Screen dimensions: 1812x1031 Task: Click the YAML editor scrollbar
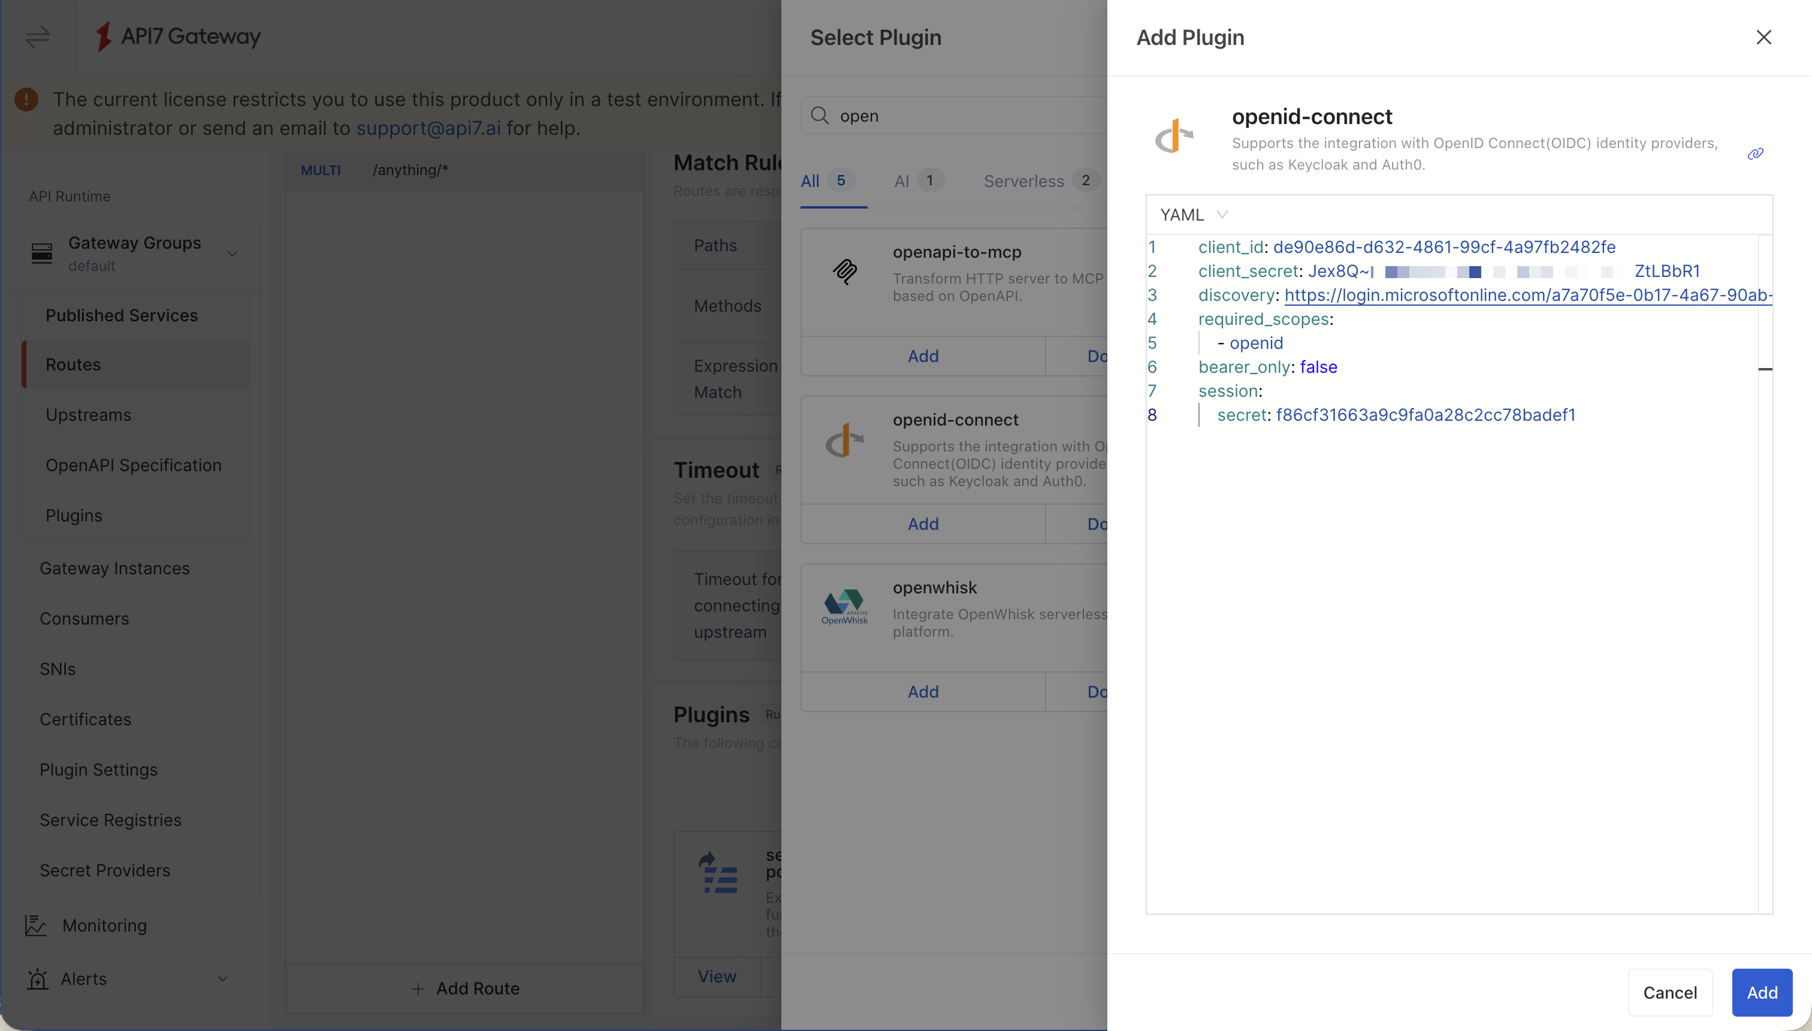click(1765, 369)
